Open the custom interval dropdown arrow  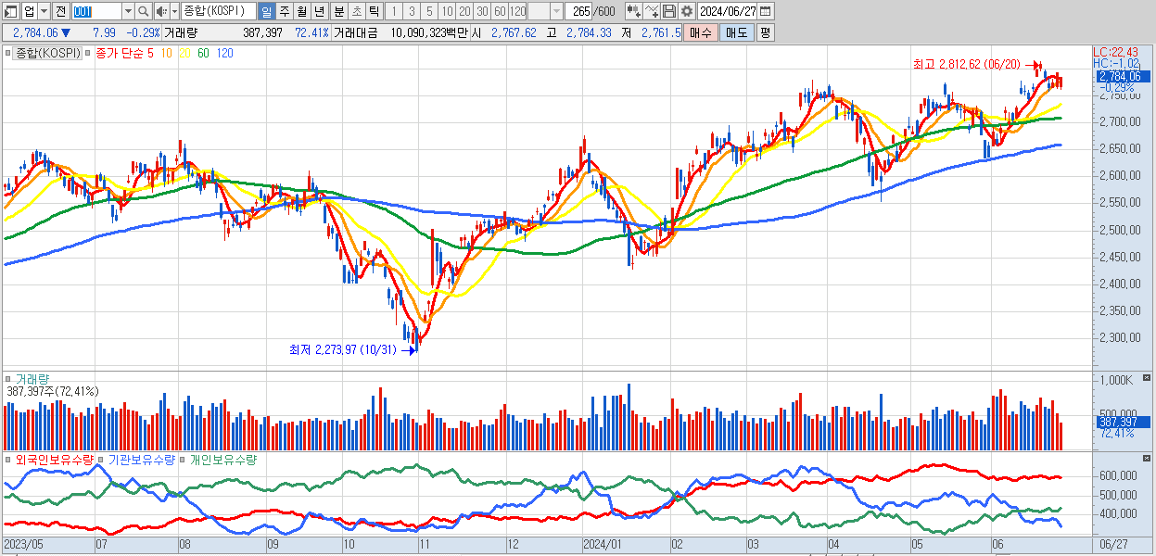pos(556,11)
